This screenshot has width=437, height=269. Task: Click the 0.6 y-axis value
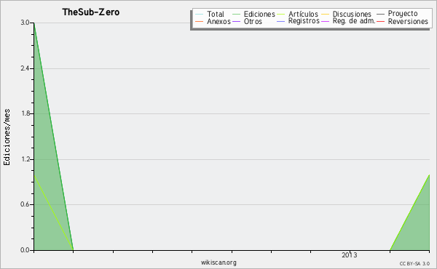tap(25, 204)
